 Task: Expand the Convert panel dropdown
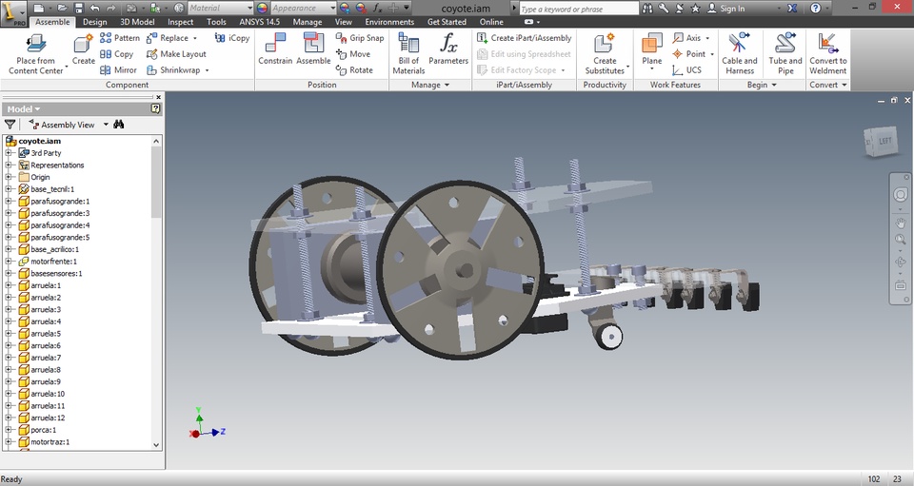[827, 85]
